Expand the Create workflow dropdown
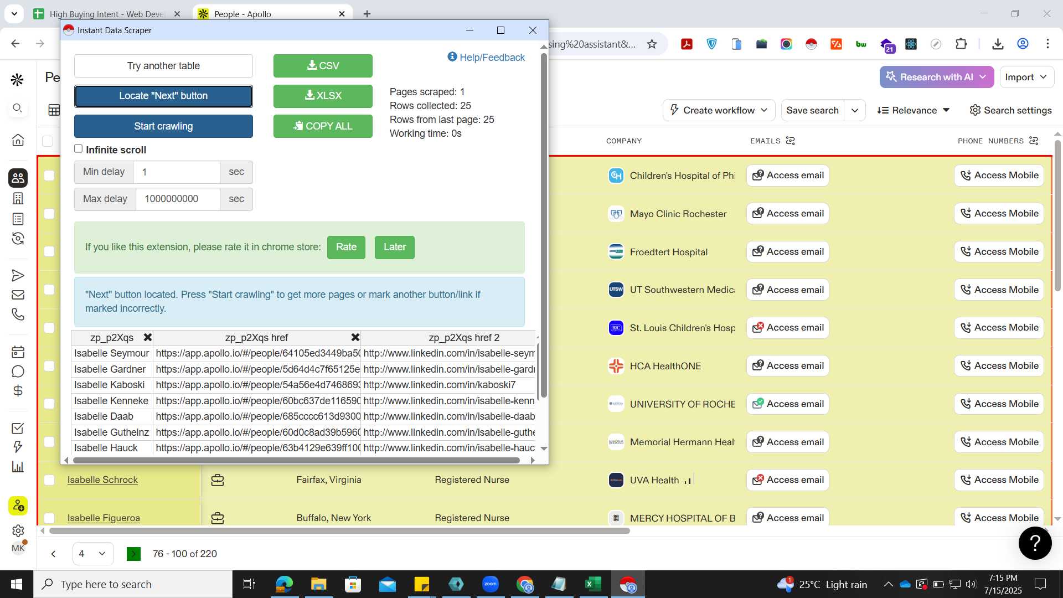 [719, 110]
